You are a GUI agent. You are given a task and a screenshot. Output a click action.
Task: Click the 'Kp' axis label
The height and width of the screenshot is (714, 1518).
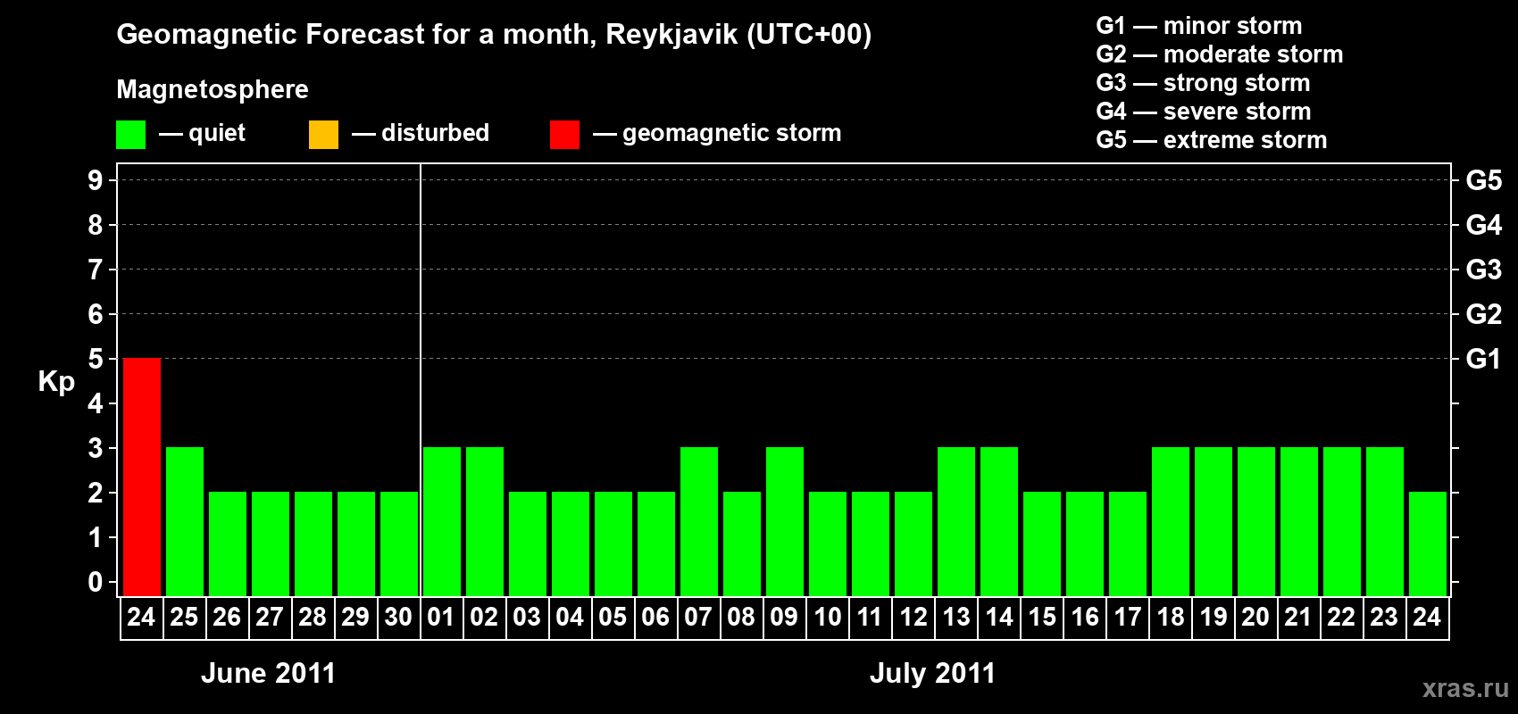[x=56, y=381]
